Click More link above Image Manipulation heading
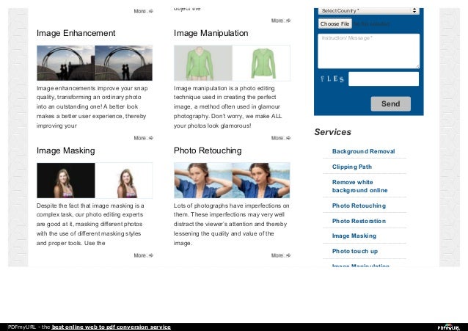The width and height of the screenshot is (468, 331). 281,21
